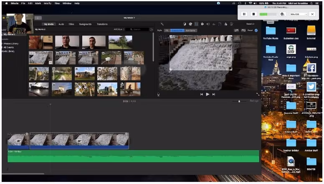Screen dimensions: 324x184
Task: Pause the screen recording
Action: pyautogui.click(x=244, y=14)
